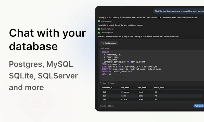Click the first_name column header
204x122 pixels.
[x=125, y=88]
